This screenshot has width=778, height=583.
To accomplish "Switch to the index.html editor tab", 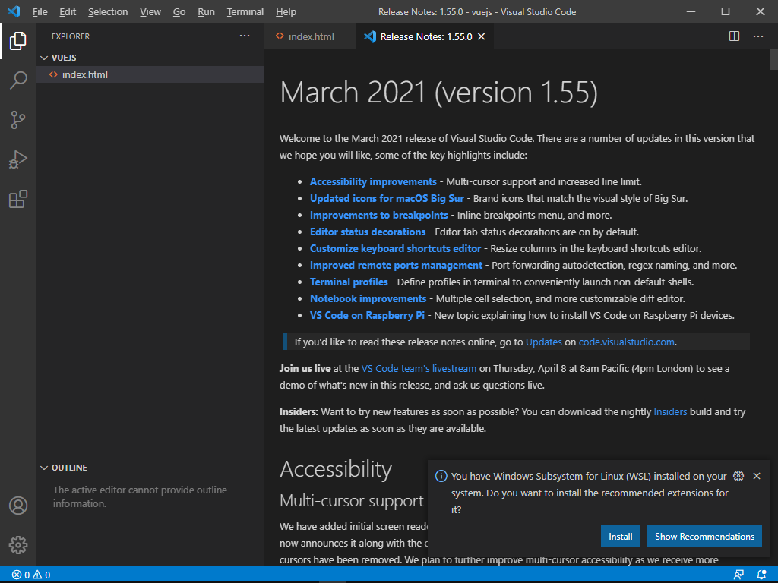I will tap(310, 36).
